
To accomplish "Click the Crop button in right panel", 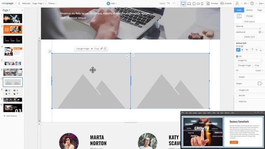I will [x=257, y=65].
